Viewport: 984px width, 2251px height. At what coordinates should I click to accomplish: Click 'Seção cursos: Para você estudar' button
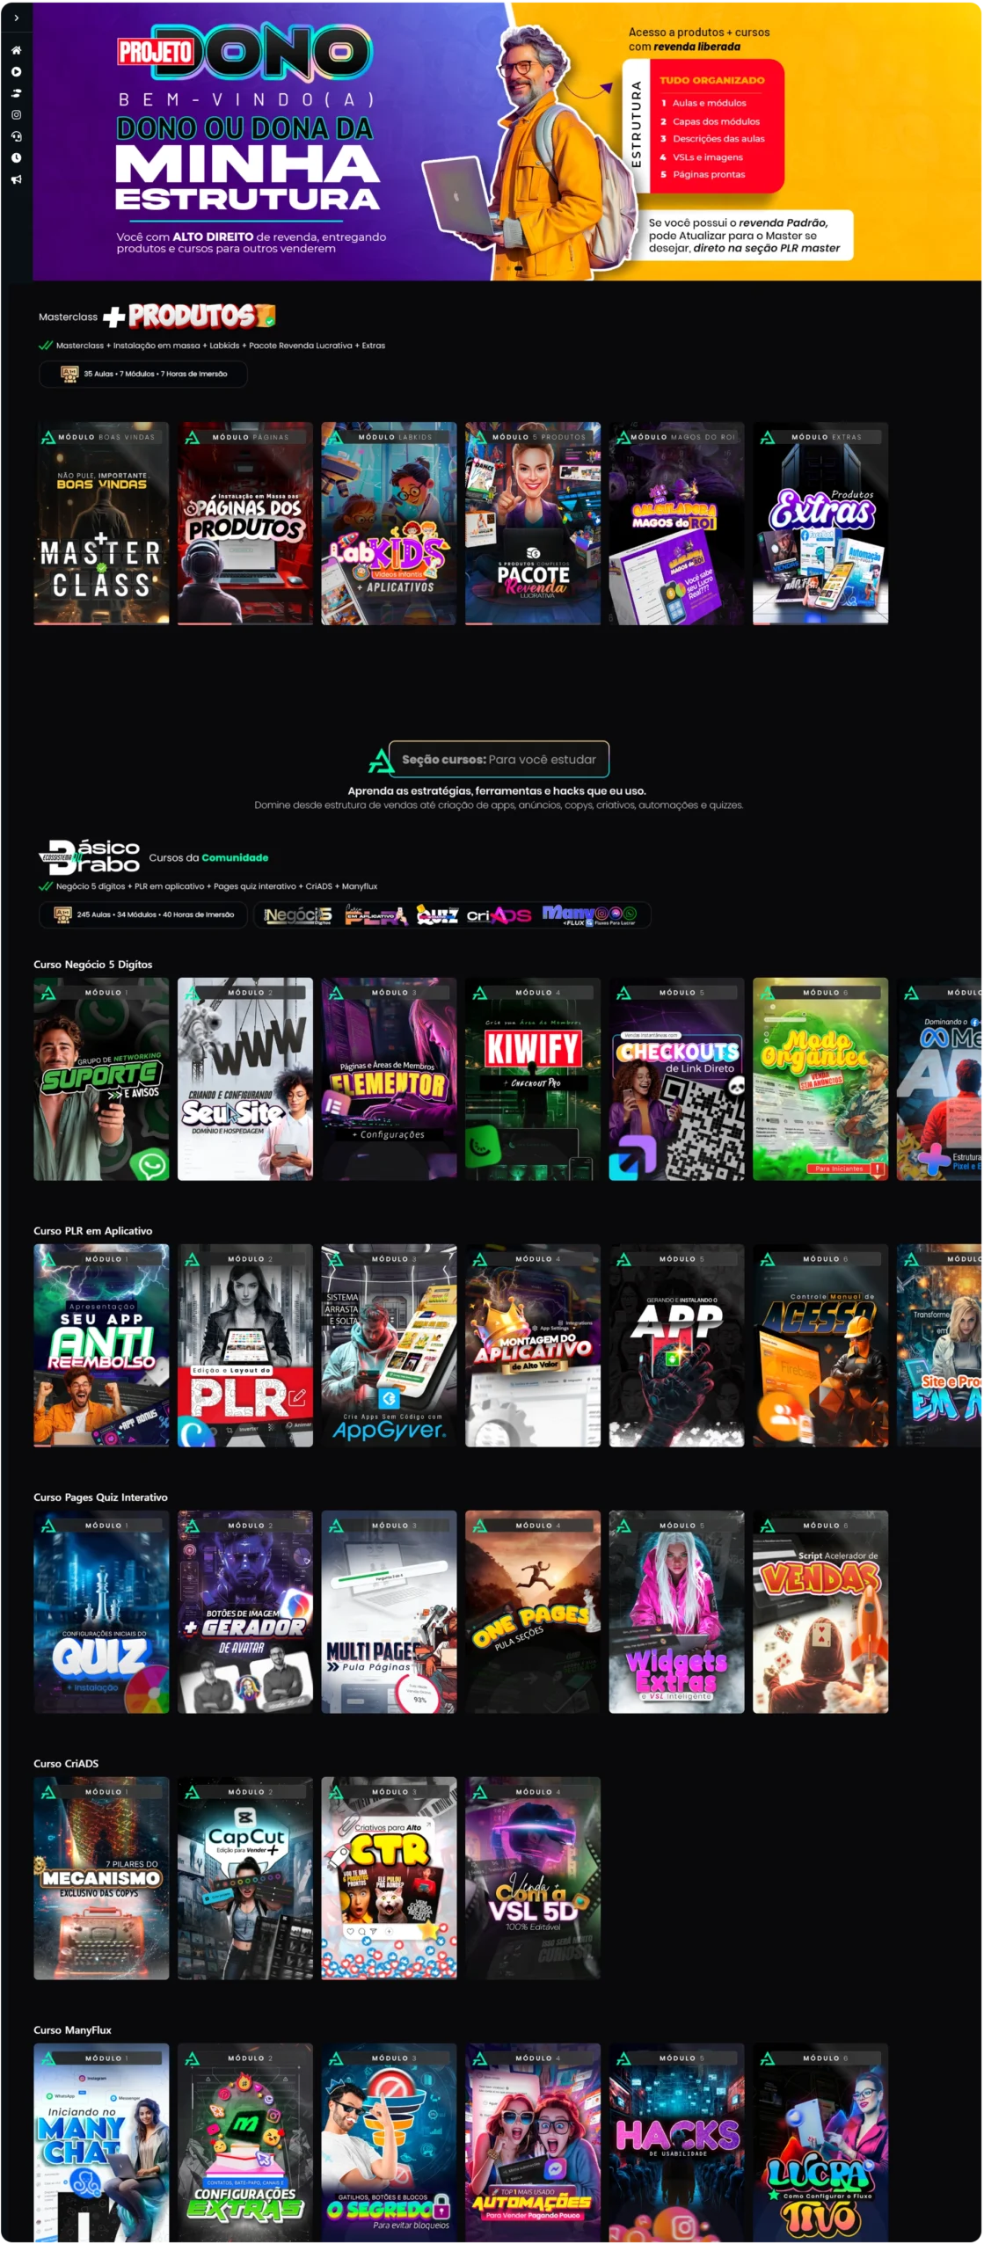pos(499,760)
